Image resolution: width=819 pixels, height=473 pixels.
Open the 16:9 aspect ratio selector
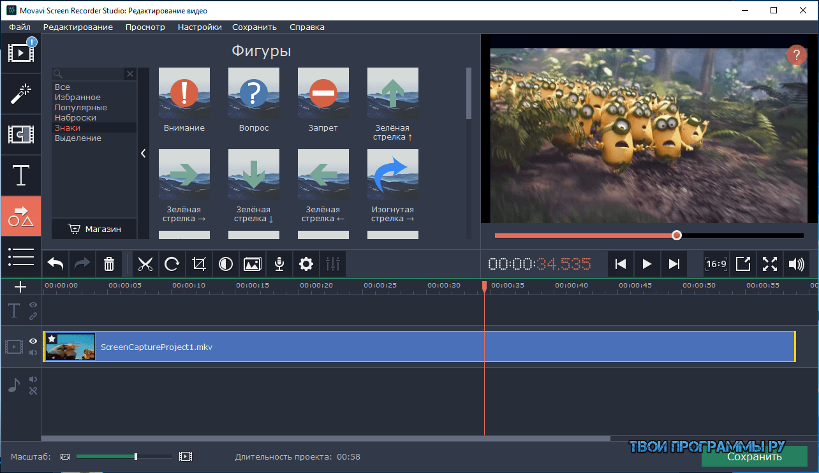[x=716, y=264]
